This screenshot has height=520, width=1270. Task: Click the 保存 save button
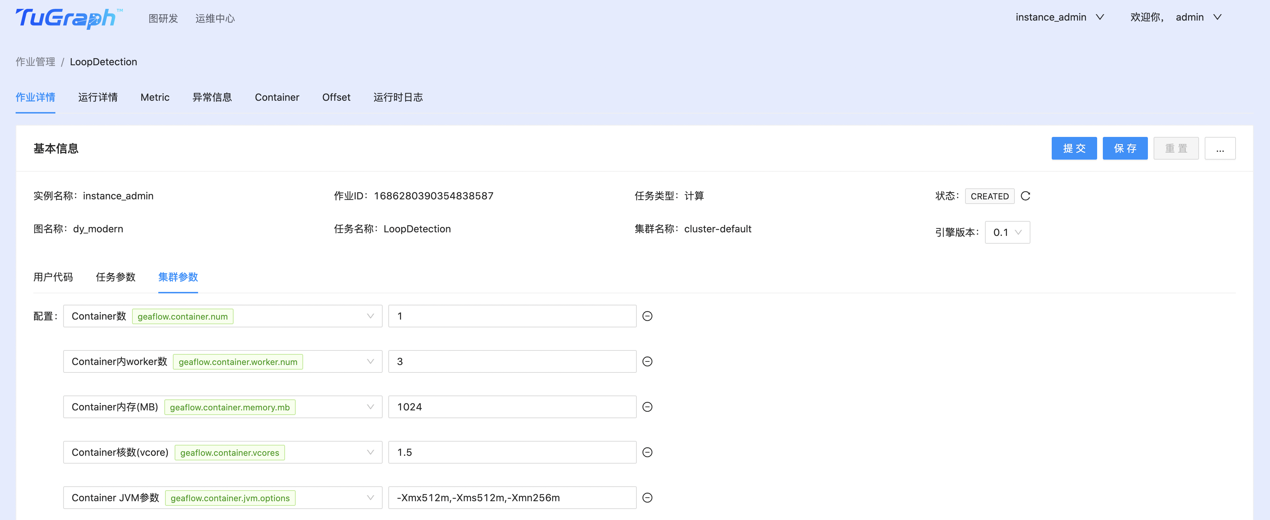[x=1125, y=148]
